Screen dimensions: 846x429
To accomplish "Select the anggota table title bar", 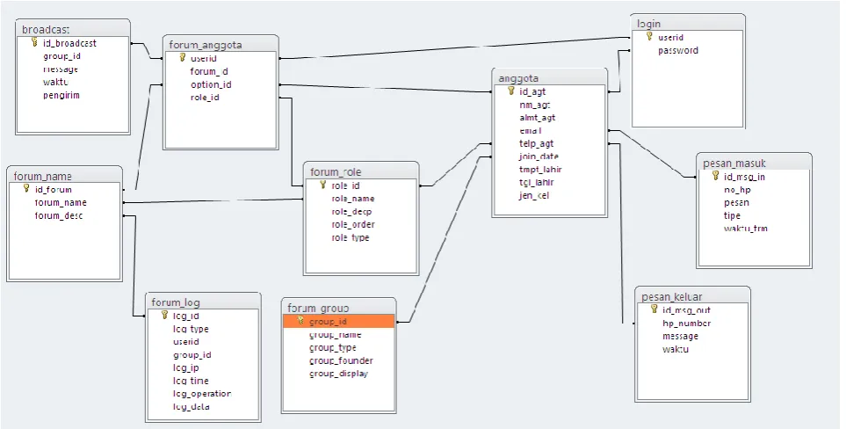I will tap(550, 77).
